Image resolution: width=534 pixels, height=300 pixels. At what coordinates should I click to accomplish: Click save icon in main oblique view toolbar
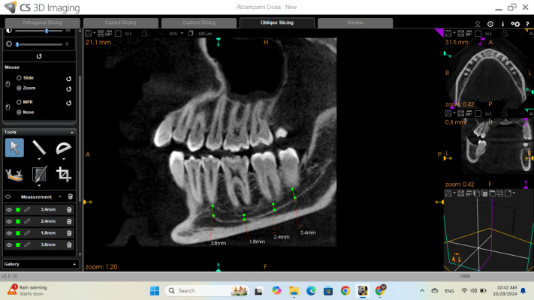[89, 33]
